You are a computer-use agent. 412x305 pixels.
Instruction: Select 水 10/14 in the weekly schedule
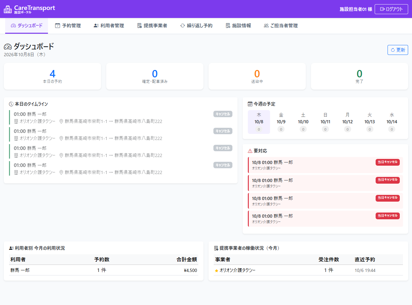click(x=392, y=122)
